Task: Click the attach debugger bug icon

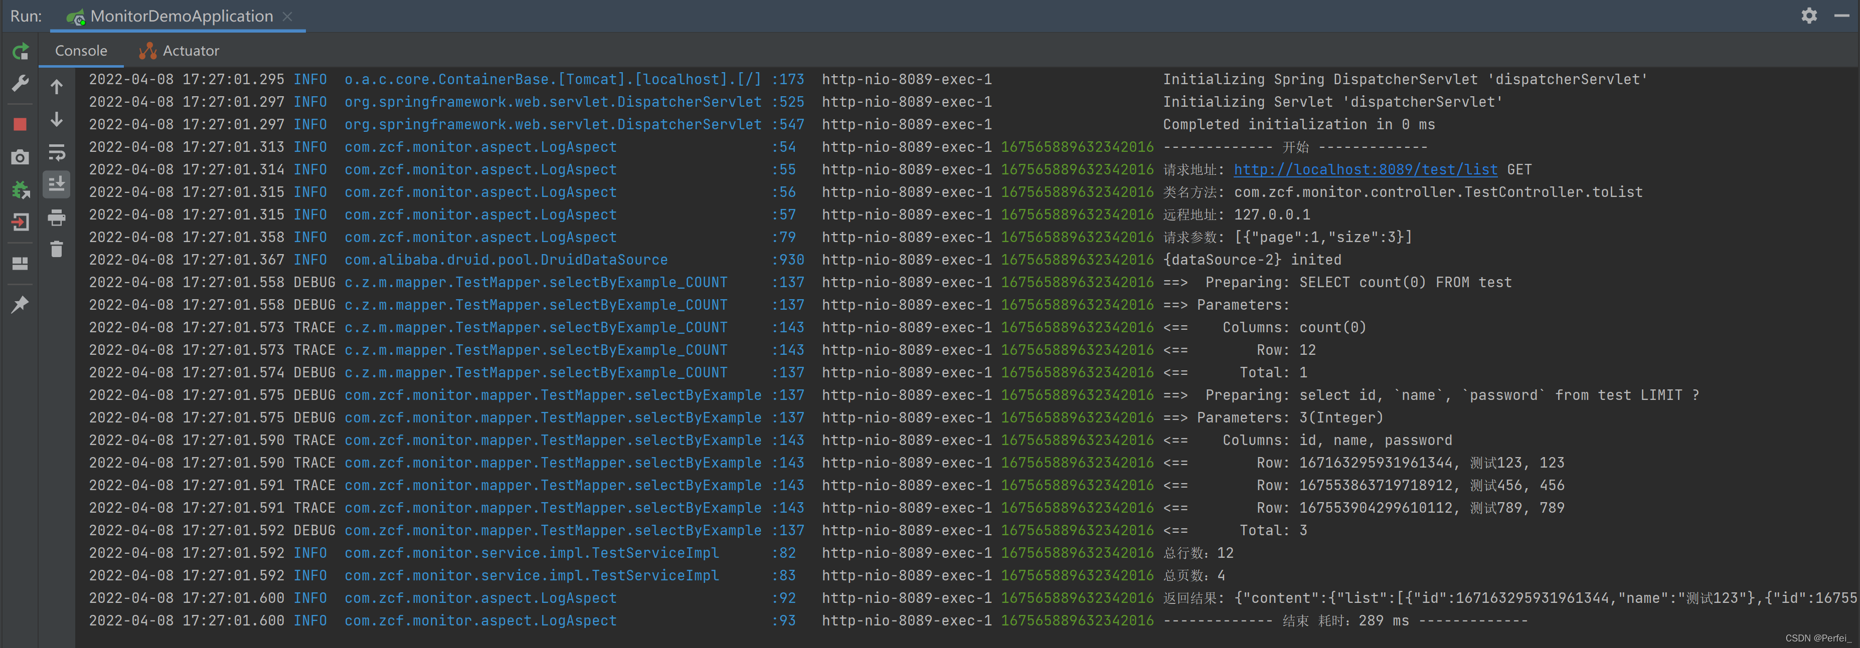Action: pos(20,190)
